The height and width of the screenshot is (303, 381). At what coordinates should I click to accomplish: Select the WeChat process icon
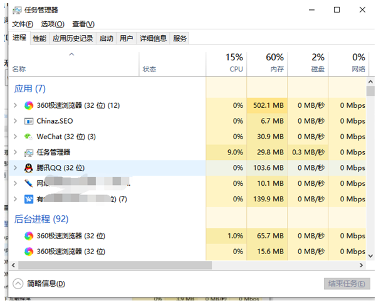point(29,137)
